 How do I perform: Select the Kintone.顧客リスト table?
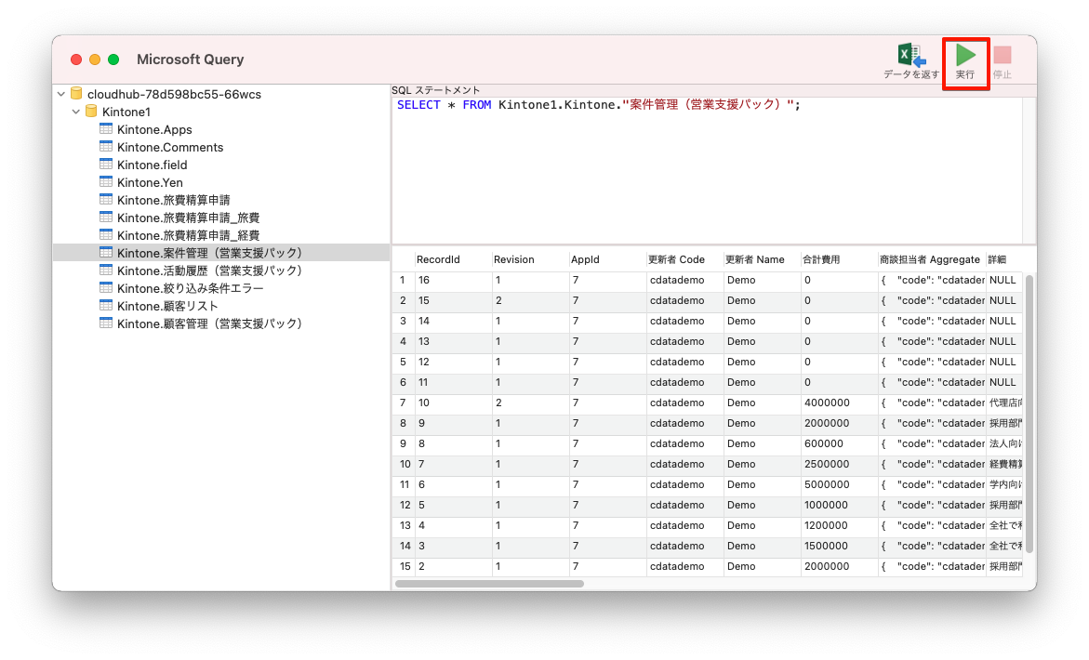pos(167,306)
